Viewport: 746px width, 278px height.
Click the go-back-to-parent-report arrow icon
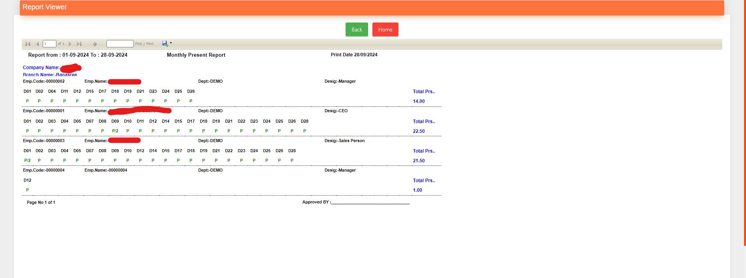[95, 44]
